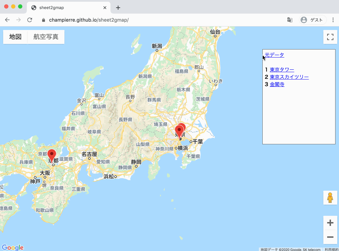The image size is (339, 251).
Task: Open the 東京タワー link
Action: click(x=282, y=70)
